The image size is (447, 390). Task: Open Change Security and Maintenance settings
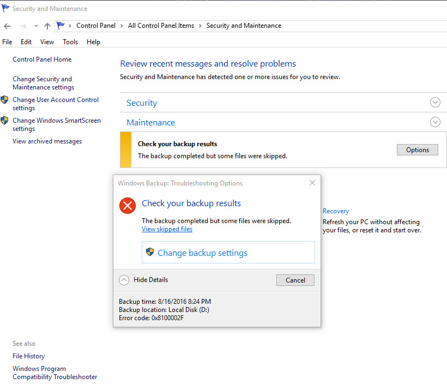43,83
